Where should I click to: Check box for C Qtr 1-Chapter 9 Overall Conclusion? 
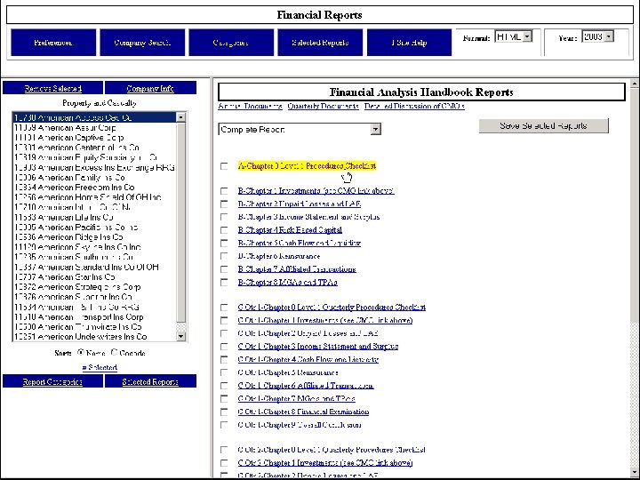tap(224, 425)
